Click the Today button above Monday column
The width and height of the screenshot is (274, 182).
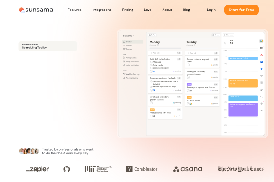coord(152,35)
